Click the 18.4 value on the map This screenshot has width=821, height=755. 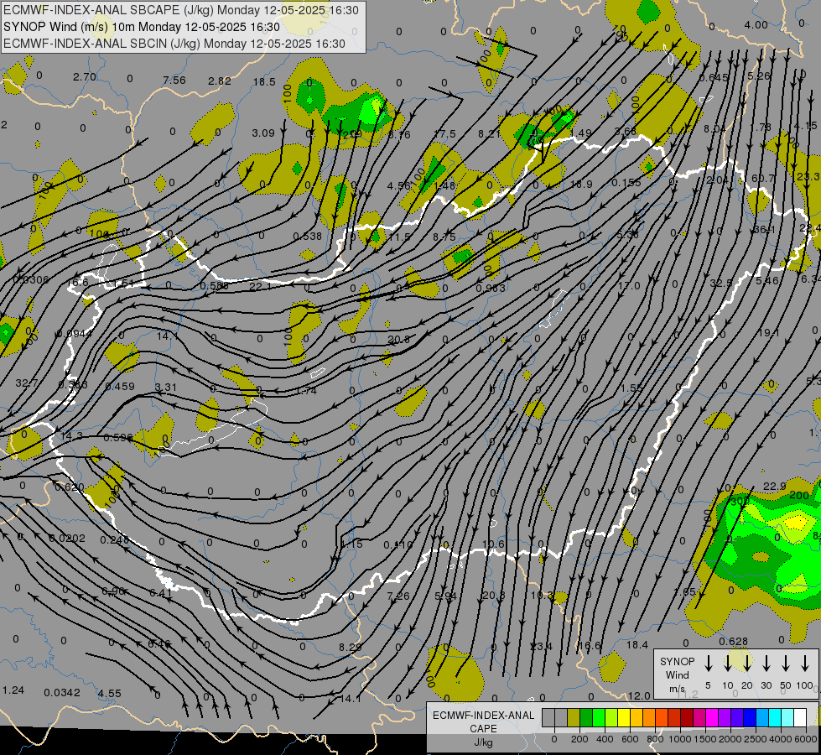637,644
